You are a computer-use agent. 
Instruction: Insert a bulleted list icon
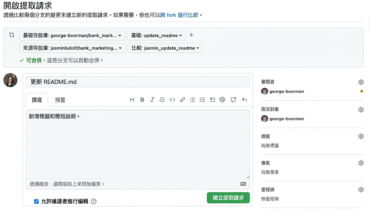(193, 100)
